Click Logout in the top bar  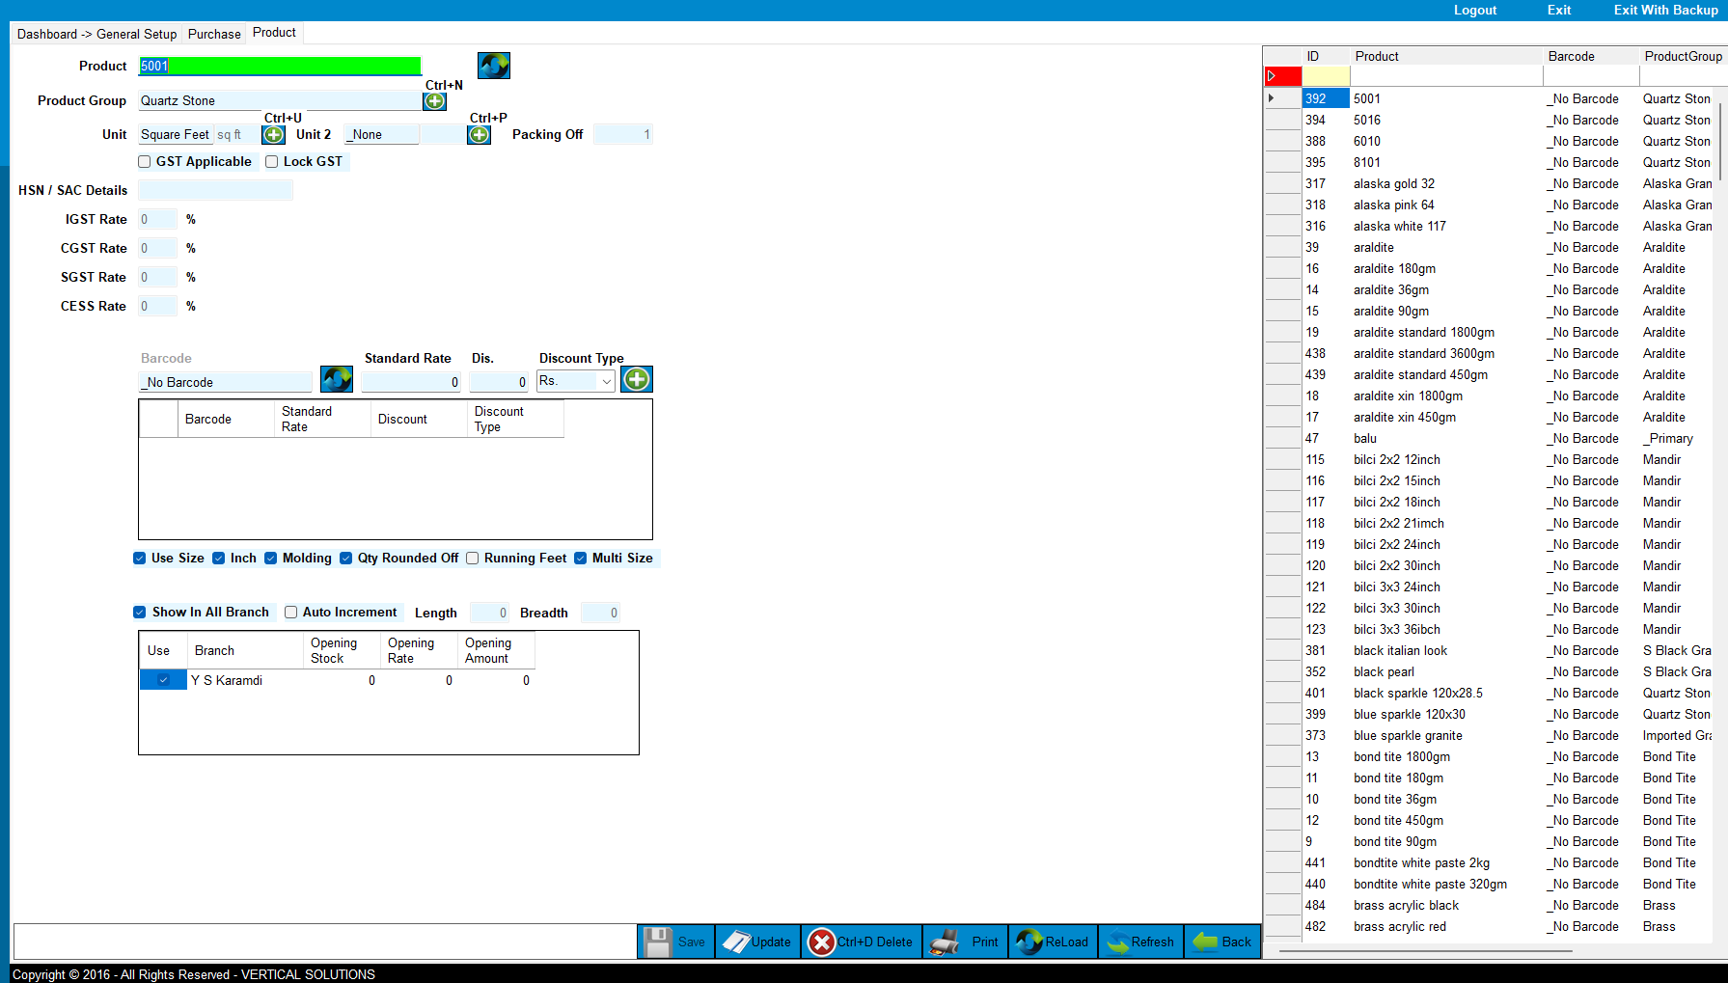(1475, 10)
